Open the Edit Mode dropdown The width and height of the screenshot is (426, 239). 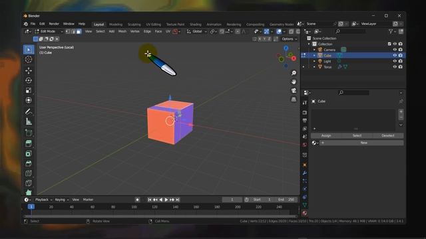49,32
